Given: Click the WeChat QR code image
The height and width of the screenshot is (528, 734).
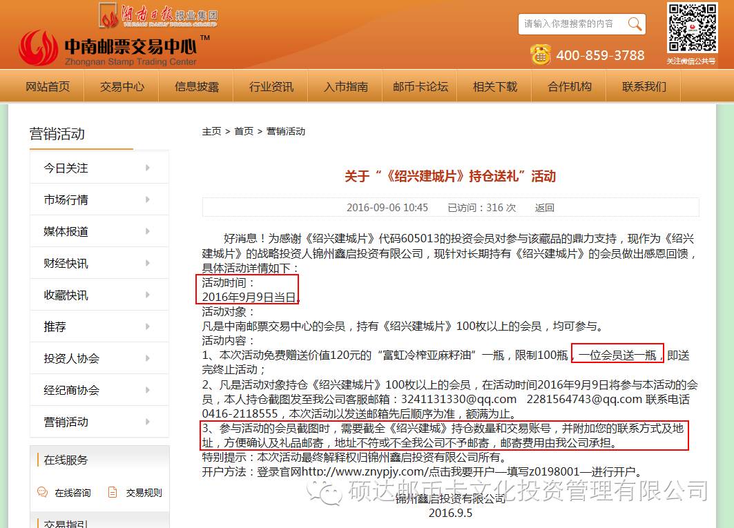Looking at the screenshot, I should click(x=693, y=28).
